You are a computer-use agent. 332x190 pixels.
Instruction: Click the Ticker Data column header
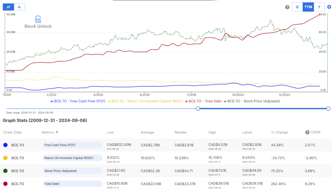[x=12, y=132]
